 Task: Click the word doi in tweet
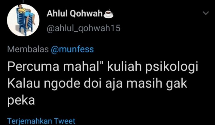click(93, 83)
